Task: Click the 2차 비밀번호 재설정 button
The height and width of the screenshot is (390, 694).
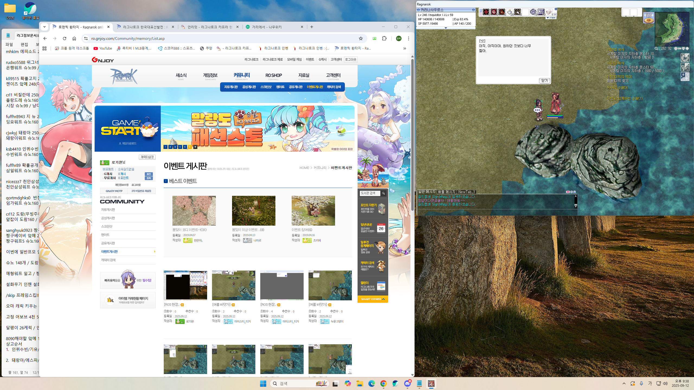Action: (141, 191)
